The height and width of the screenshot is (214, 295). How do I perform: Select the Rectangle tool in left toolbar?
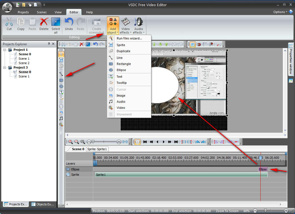(61, 80)
